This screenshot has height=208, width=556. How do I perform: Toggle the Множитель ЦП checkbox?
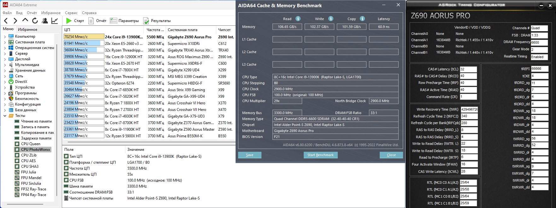[x=66, y=174]
